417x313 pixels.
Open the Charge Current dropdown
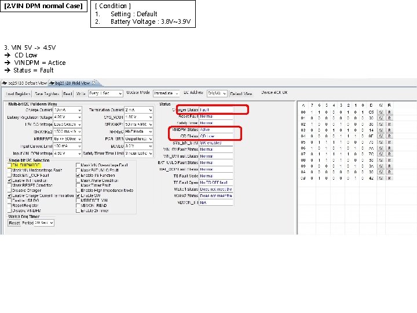coord(68,110)
